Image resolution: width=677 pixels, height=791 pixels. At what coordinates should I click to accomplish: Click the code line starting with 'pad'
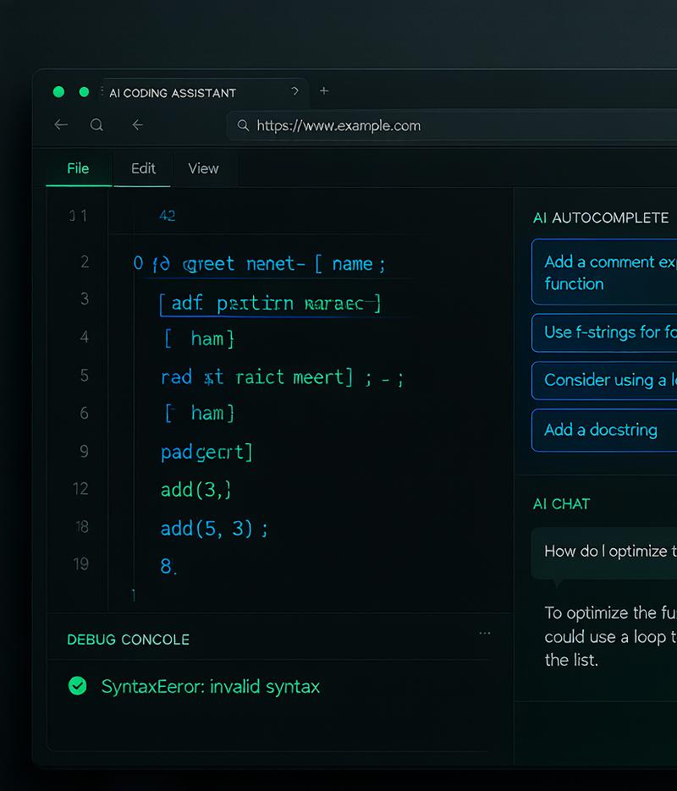[x=206, y=453]
